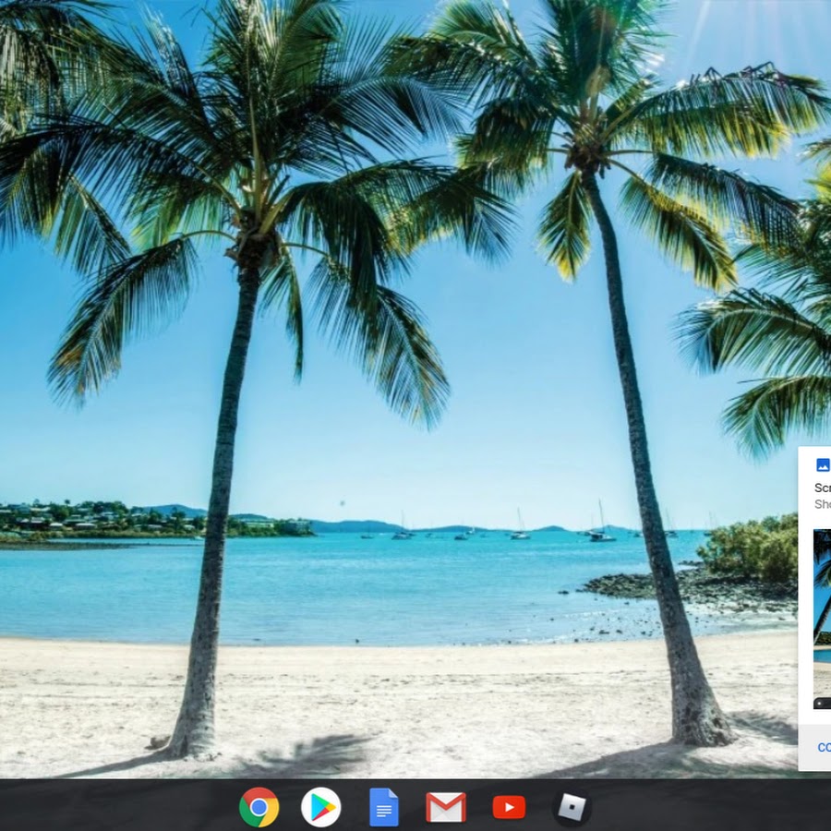
Task: Launch Roblox from the shelf
Action: pos(572,808)
